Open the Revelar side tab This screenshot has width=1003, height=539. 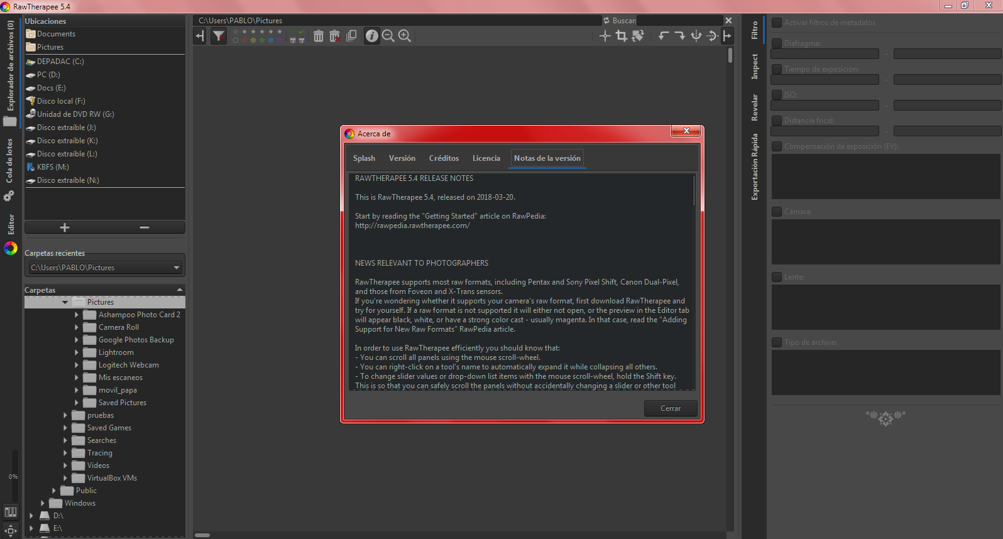tap(755, 107)
